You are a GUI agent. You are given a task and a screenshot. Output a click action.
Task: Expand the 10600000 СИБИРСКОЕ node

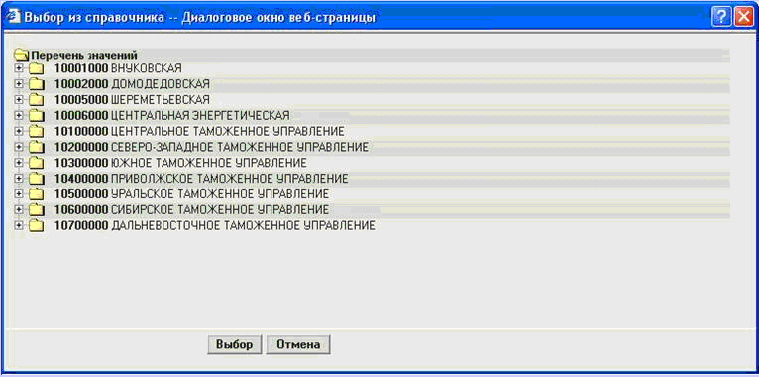tap(19, 209)
